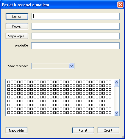Click into the Kopie address field
The height and width of the screenshot is (139, 125).
[x=76, y=26]
